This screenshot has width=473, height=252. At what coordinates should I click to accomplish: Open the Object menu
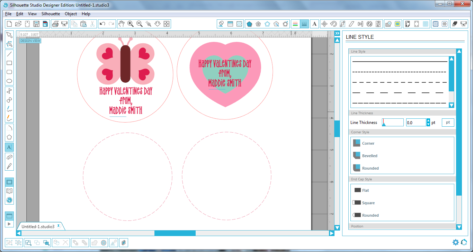pyautogui.click(x=71, y=14)
